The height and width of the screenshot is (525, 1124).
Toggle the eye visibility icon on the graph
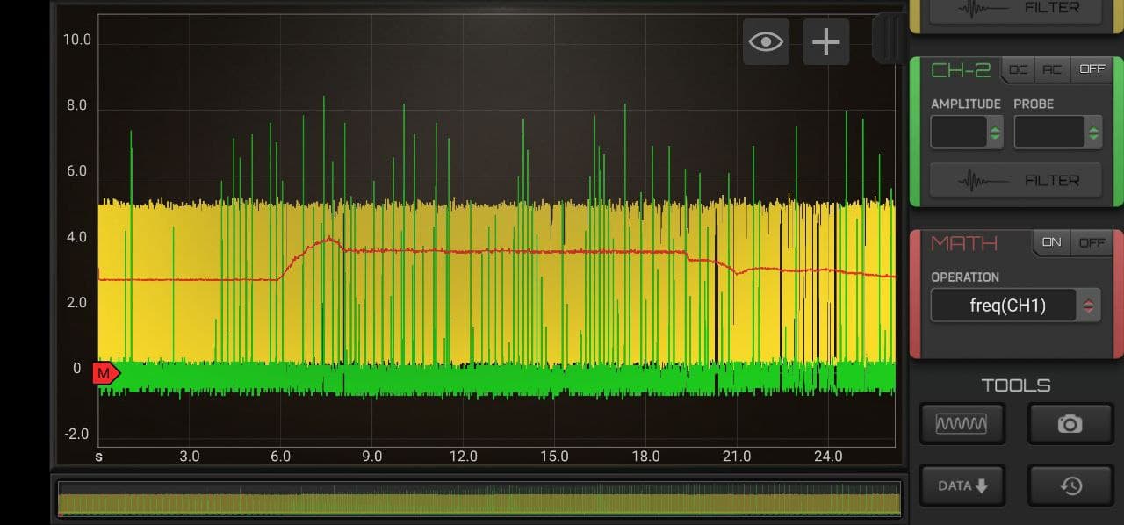tap(766, 41)
